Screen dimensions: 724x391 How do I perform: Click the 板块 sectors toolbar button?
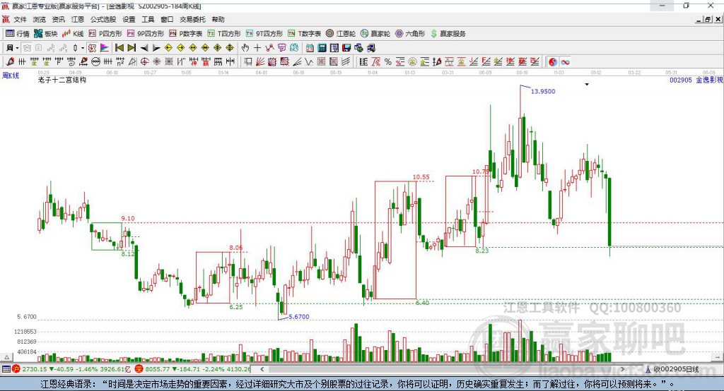[46, 34]
